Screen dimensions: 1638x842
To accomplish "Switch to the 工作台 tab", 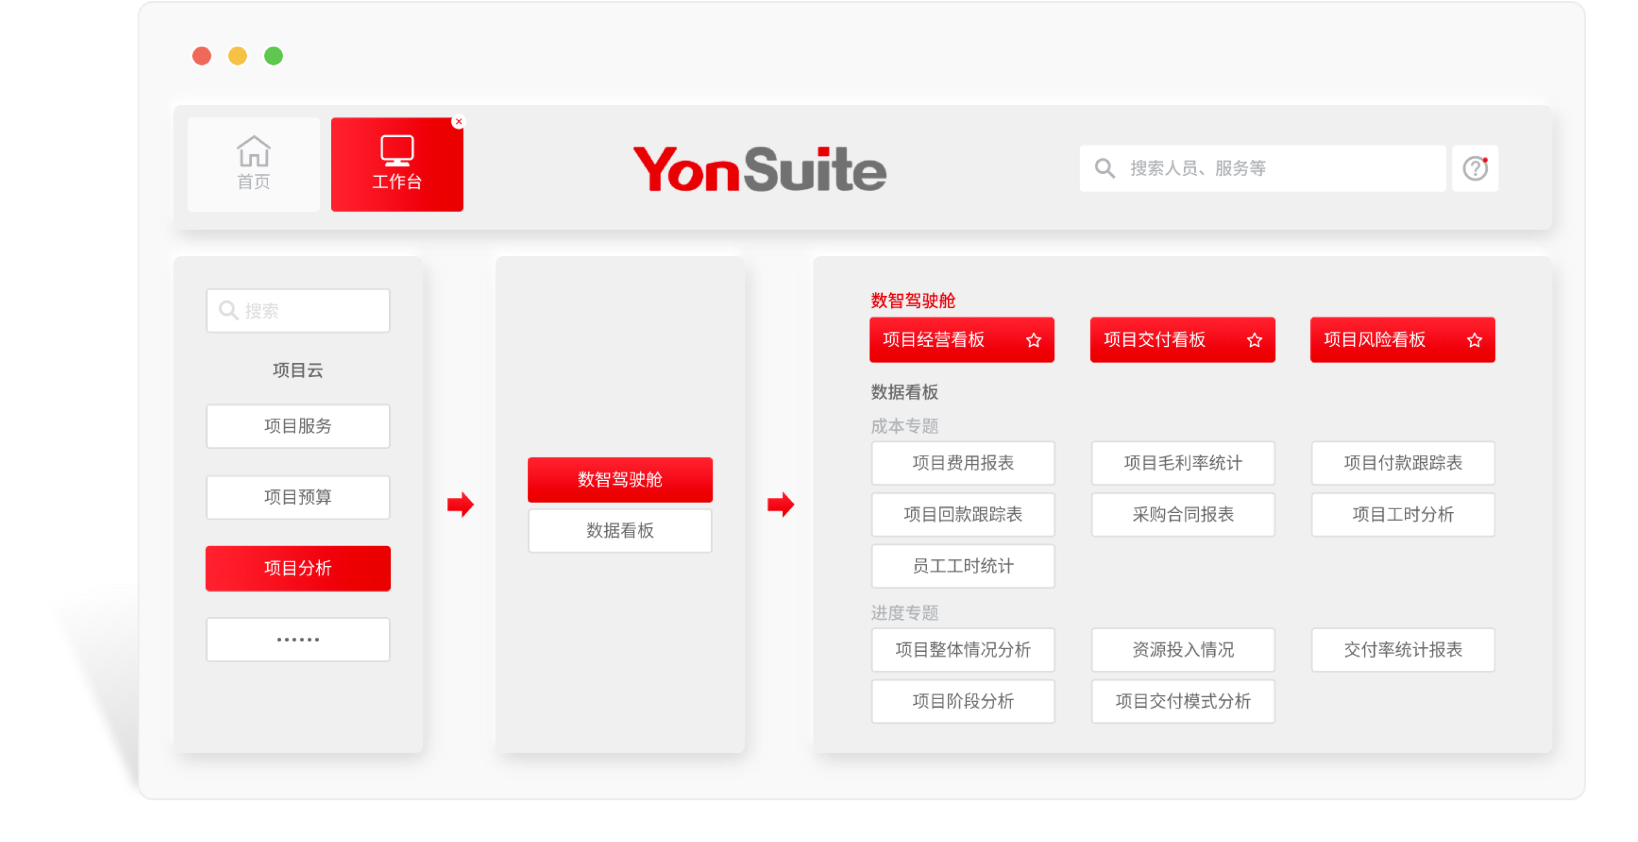I will click(397, 165).
